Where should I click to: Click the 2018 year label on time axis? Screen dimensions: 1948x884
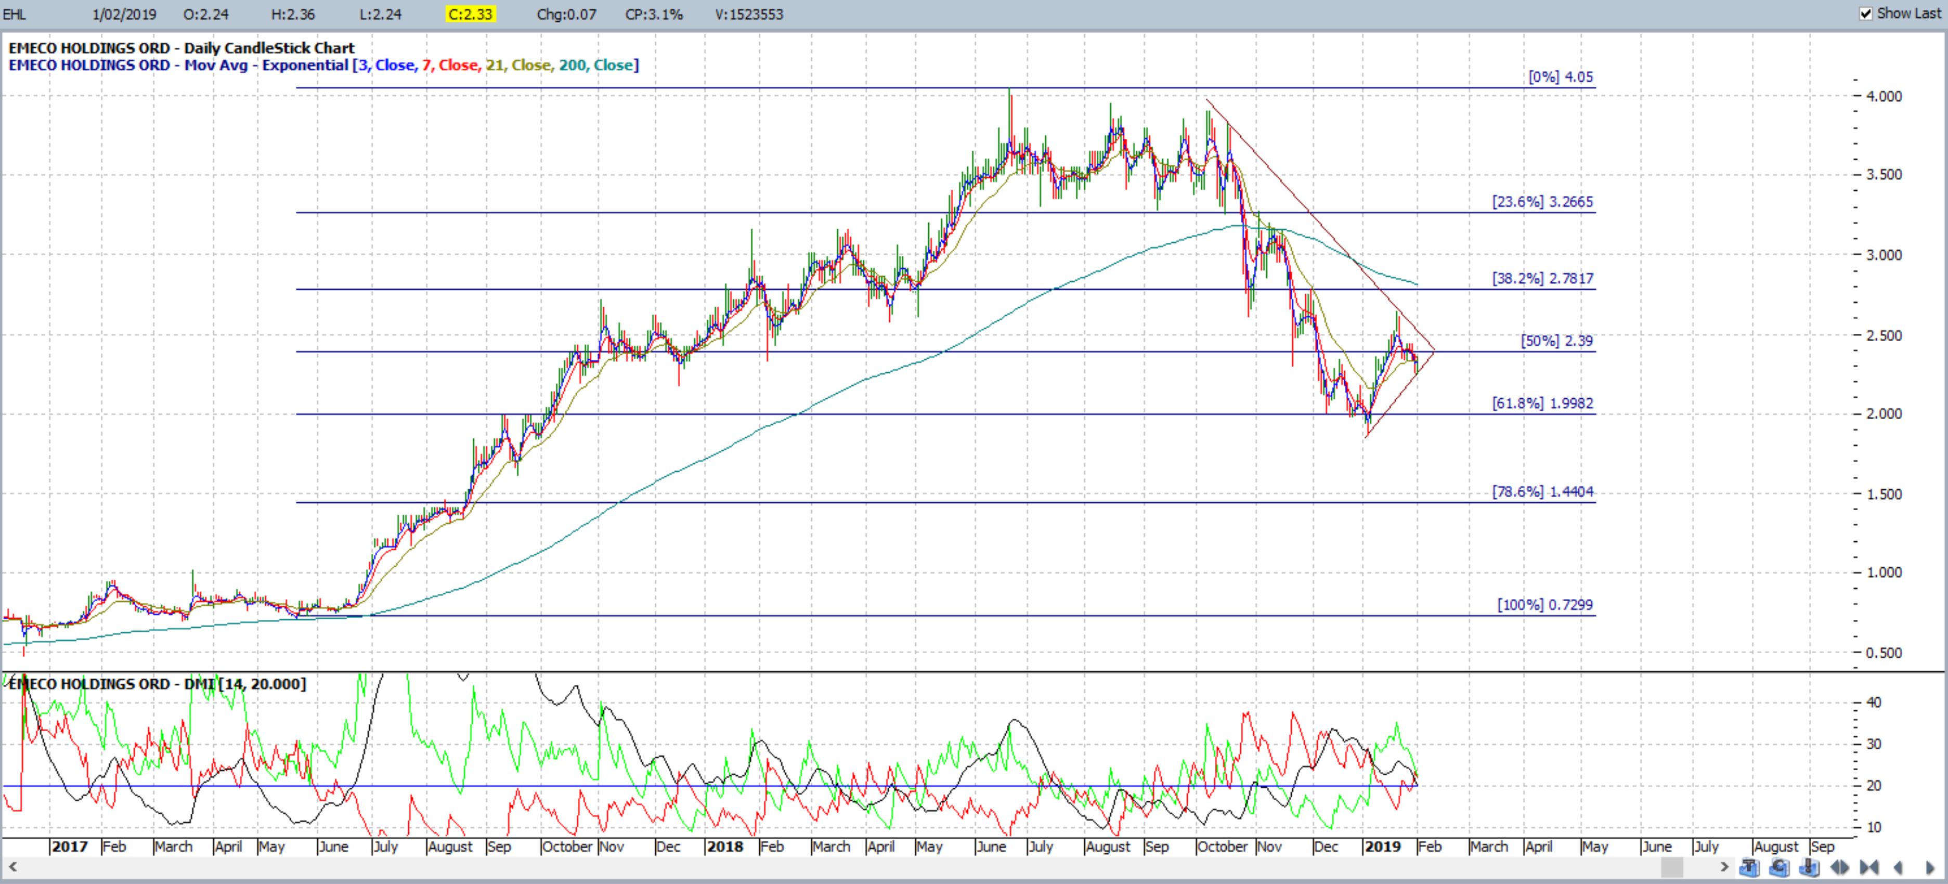[x=725, y=847]
